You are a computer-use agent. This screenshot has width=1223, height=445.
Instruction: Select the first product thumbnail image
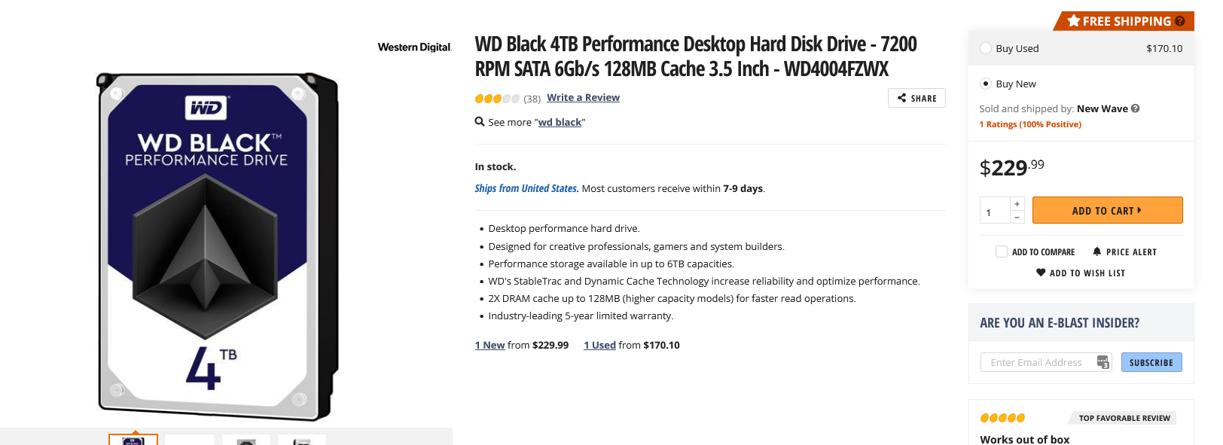click(133, 440)
